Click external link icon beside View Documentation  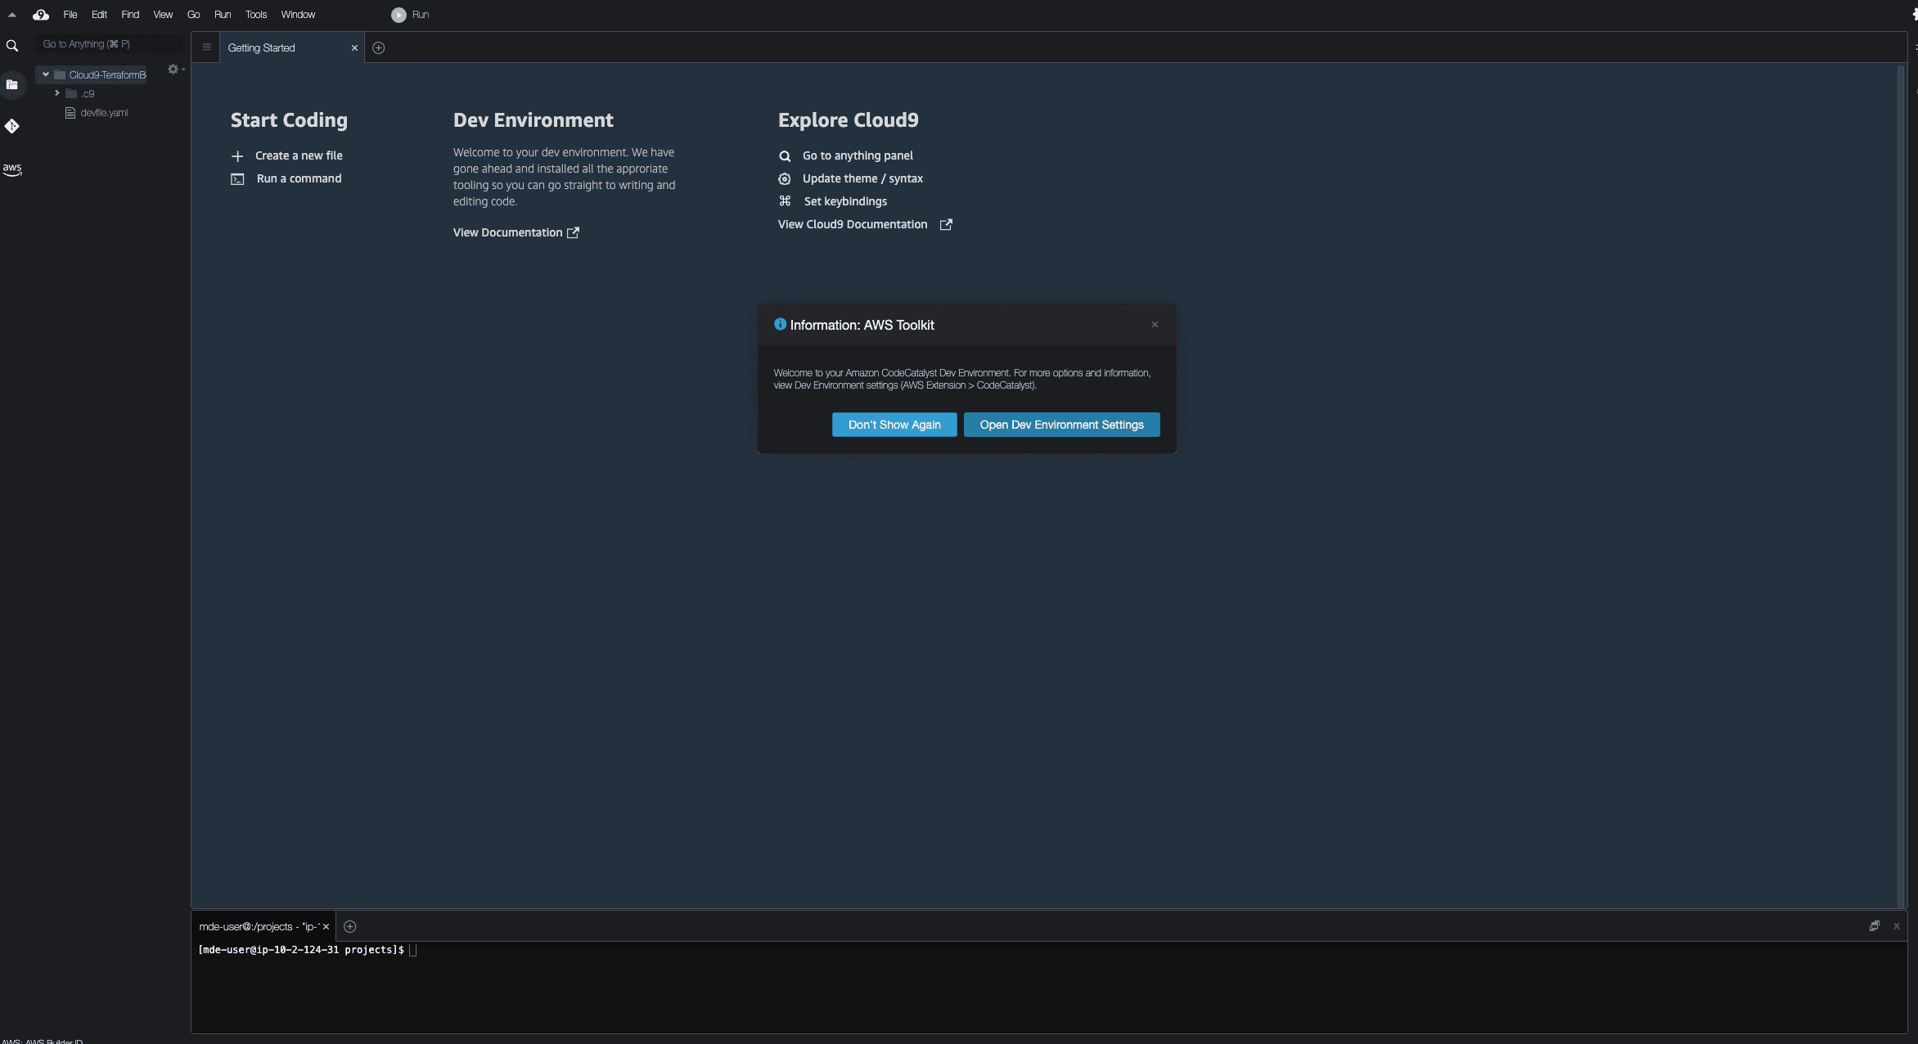pos(574,232)
